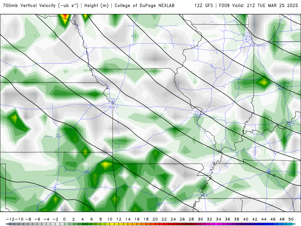Click the yellow swatch below label 10

click(111, 224)
